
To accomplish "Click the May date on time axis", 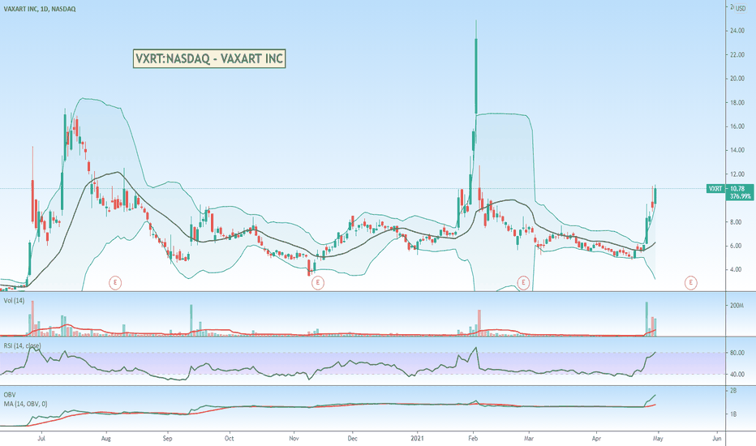I will coord(658,438).
